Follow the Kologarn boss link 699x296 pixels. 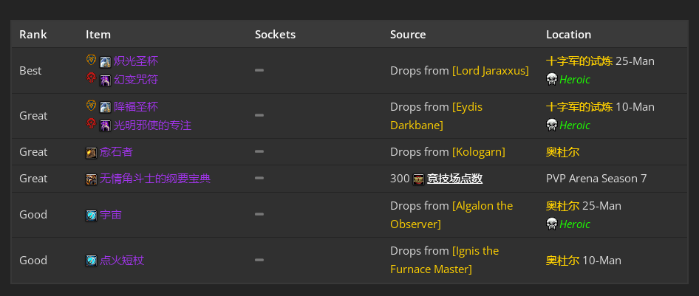pos(479,152)
